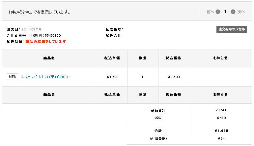
Task: Click the MEN category badge
Action: tap(13, 77)
